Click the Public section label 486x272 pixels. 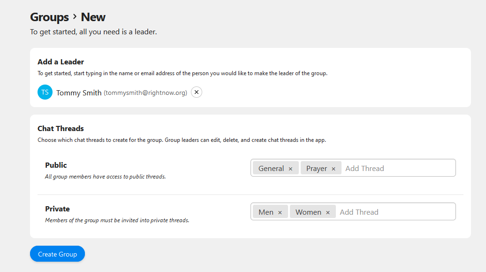(56, 165)
